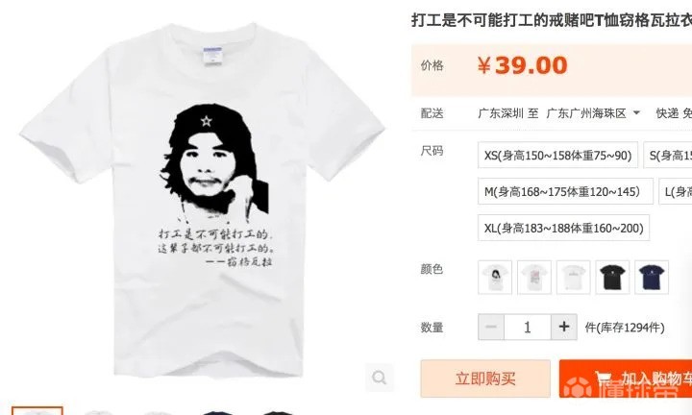The width and height of the screenshot is (692, 415).
Task: Decrease quantity with the minus button
Action: tap(491, 327)
